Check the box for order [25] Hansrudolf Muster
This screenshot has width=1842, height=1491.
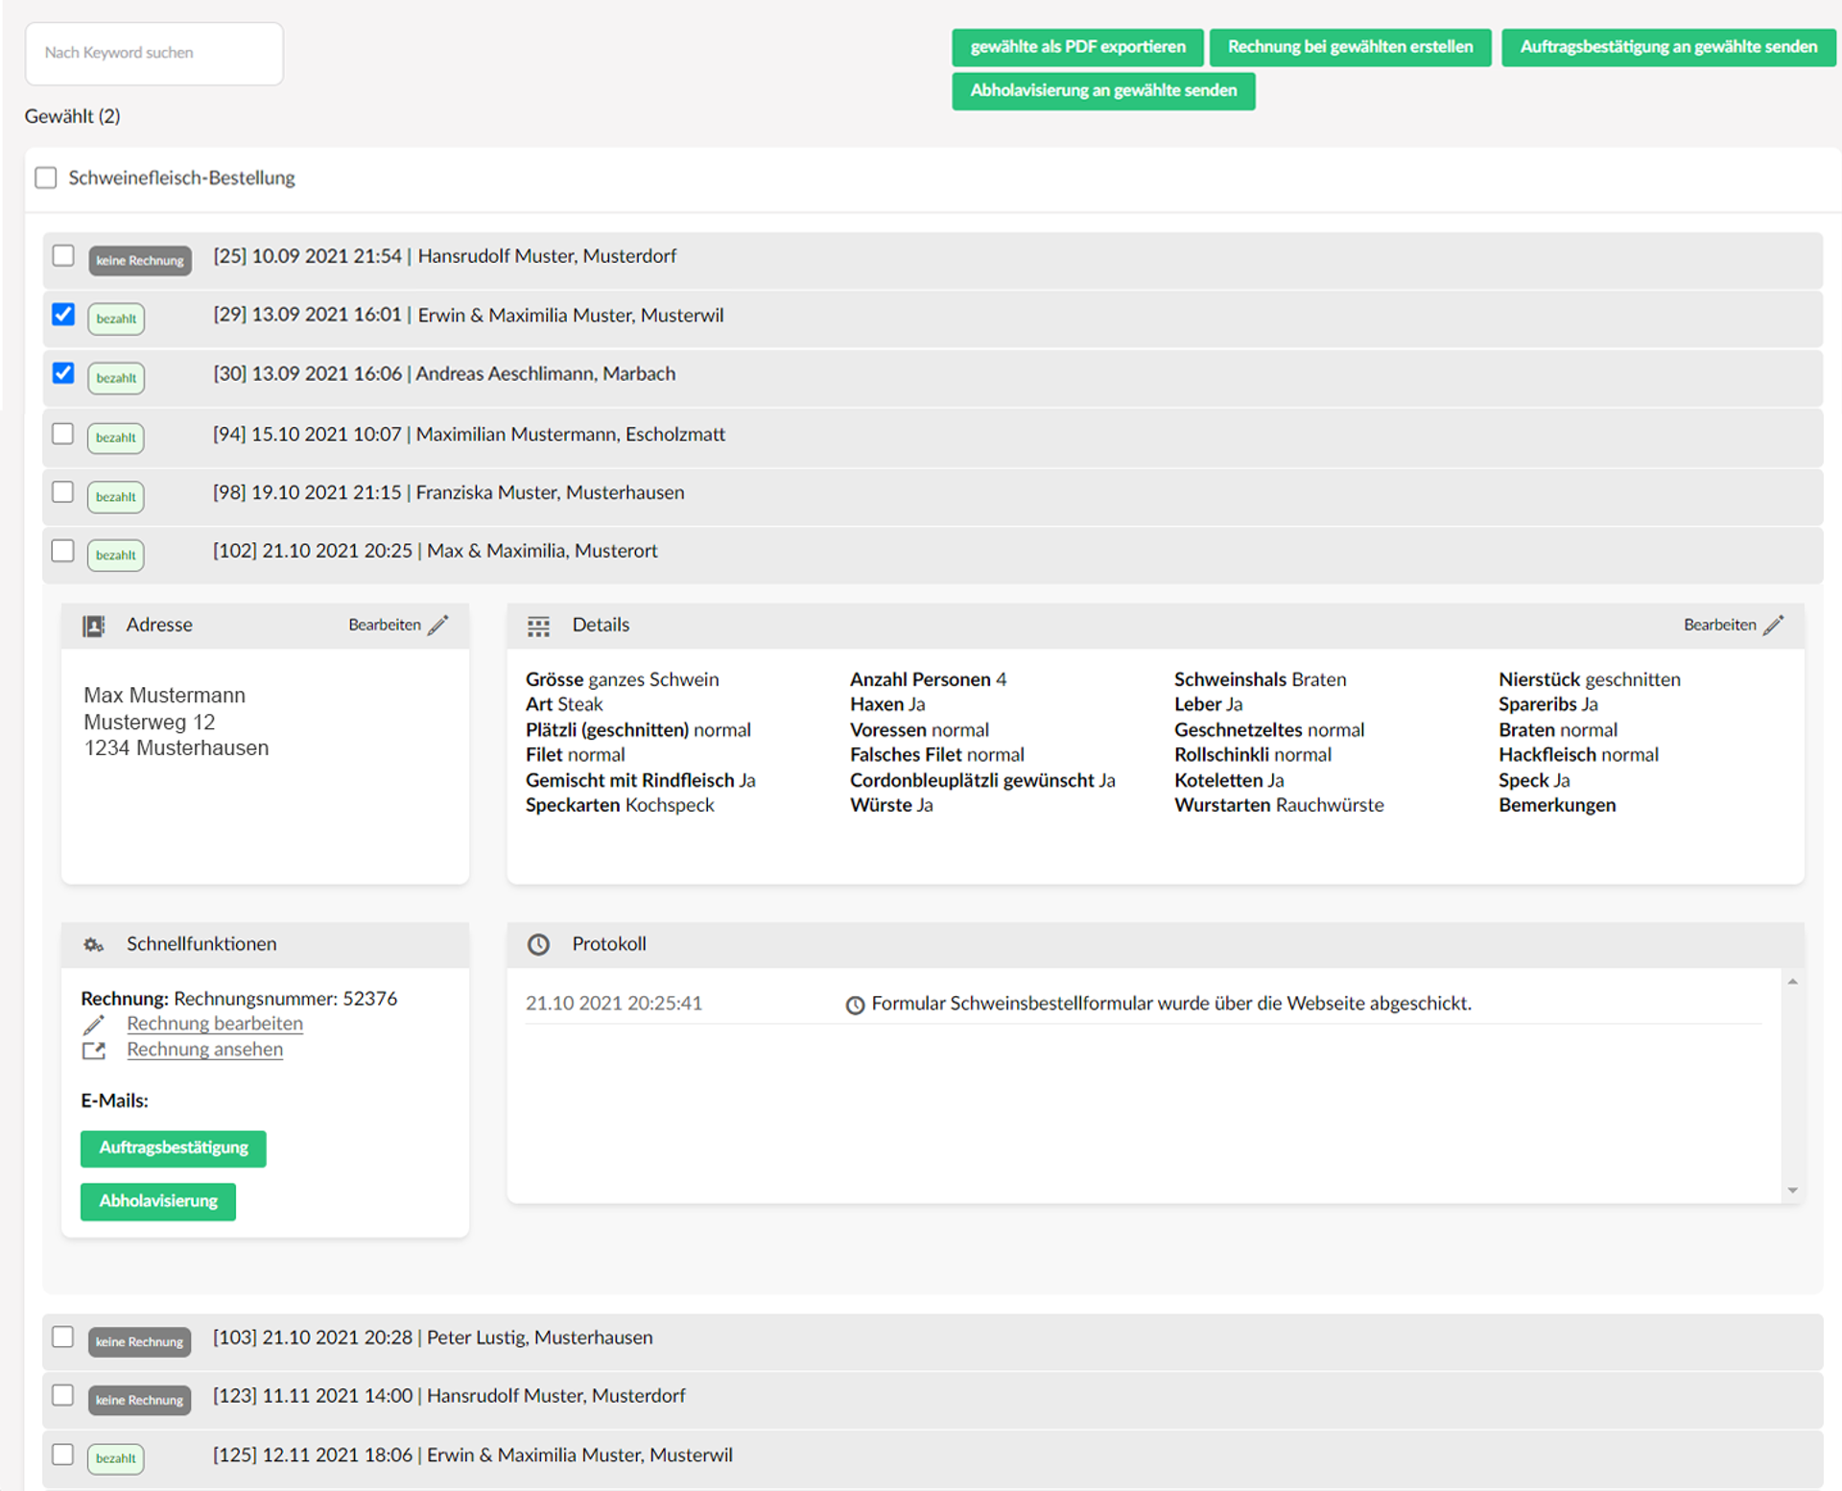[x=62, y=255]
